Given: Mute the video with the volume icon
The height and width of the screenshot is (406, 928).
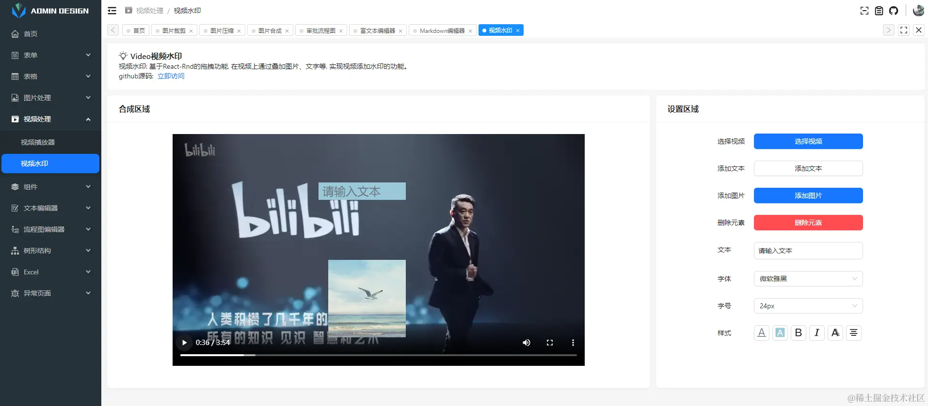Looking at the screenshot, I should coord(527,343).
